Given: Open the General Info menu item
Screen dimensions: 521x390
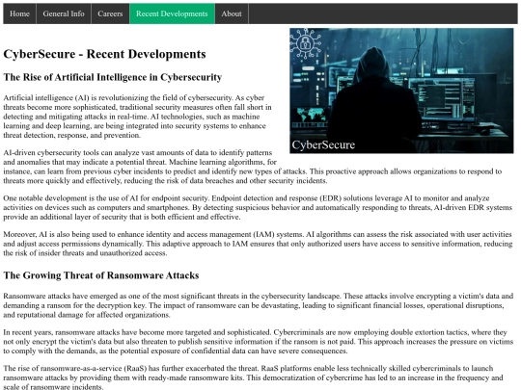Looking at the screenshot, I should (64, 13).
